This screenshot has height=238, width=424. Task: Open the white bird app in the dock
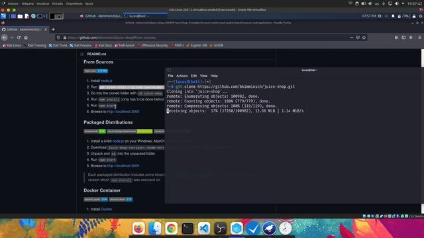click(269, 228)
